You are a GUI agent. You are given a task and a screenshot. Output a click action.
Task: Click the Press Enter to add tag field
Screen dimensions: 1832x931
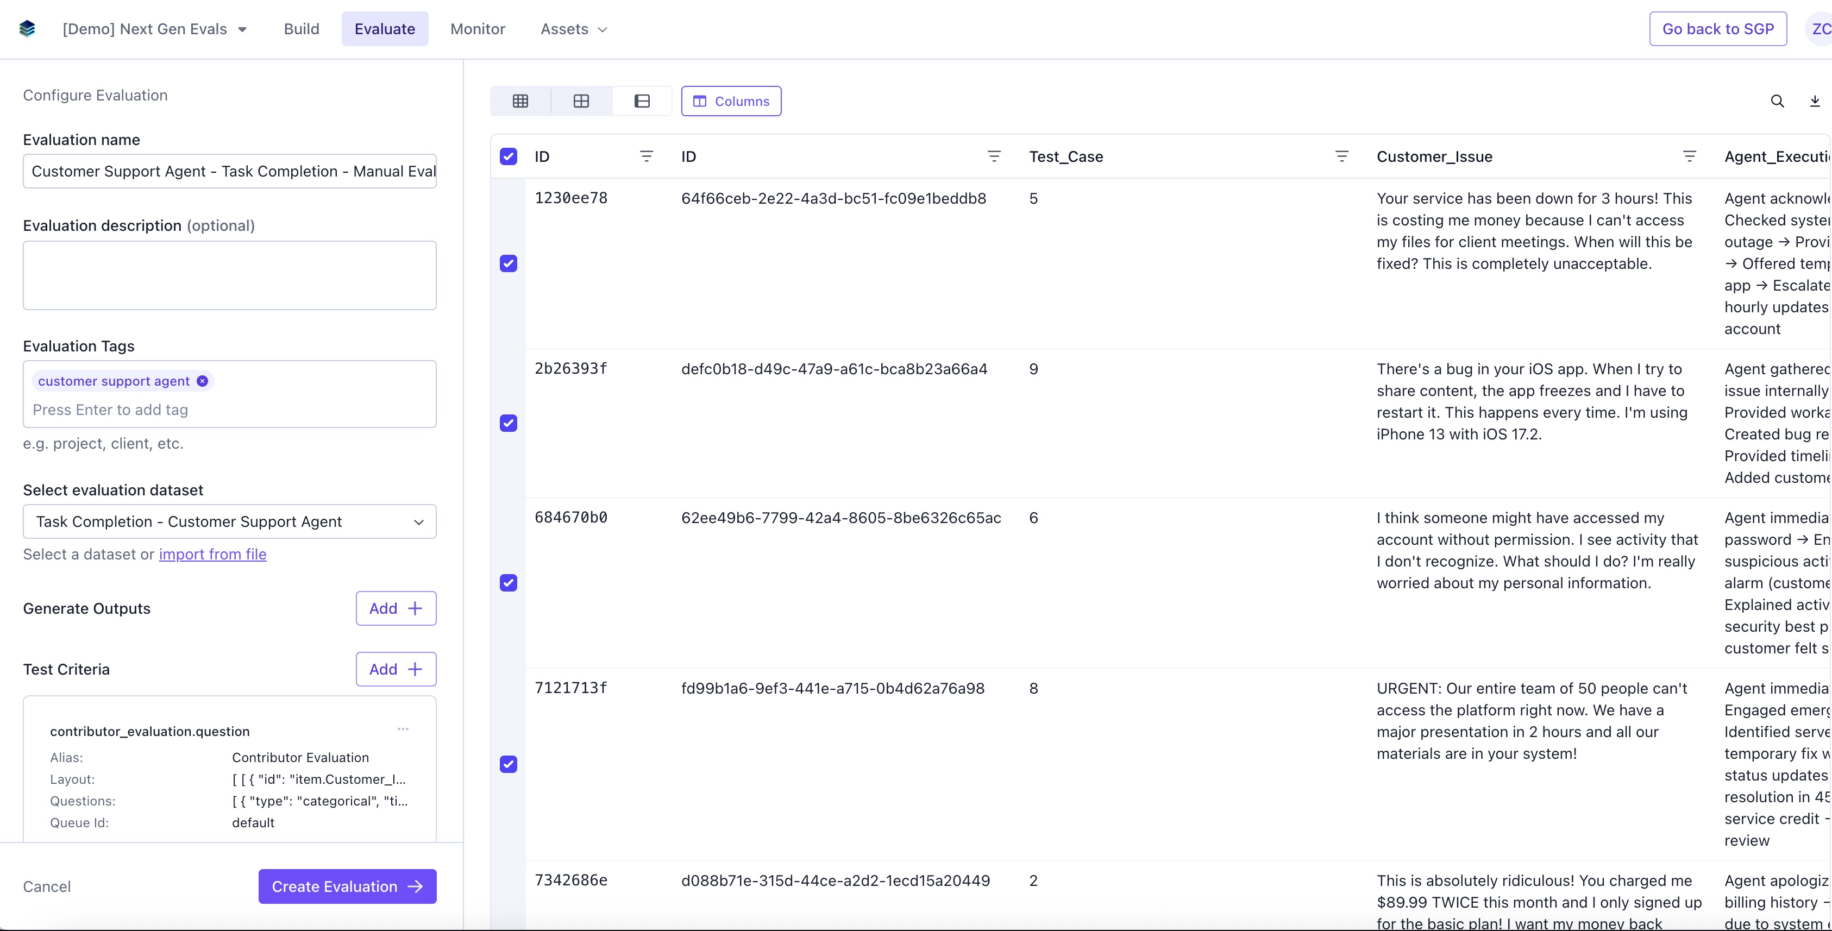[x=230, y=411]
